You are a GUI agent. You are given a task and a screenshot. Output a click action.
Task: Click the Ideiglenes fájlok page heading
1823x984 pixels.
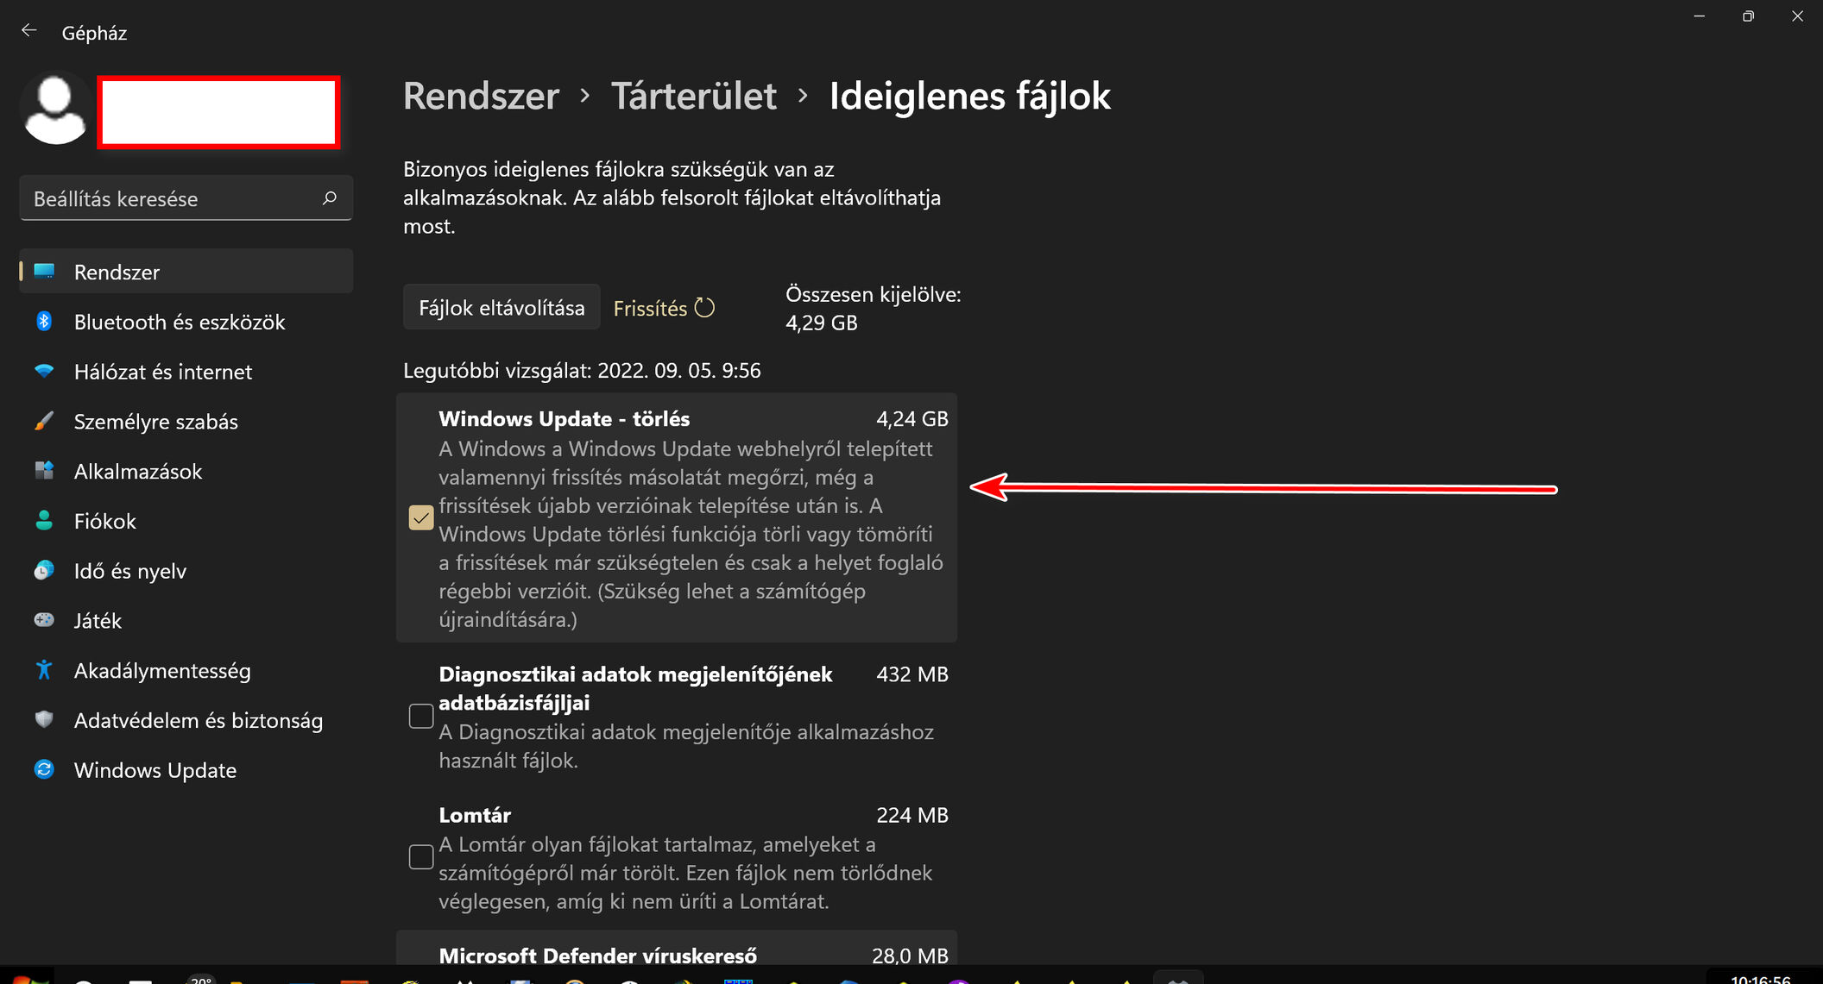coord(970,96)
